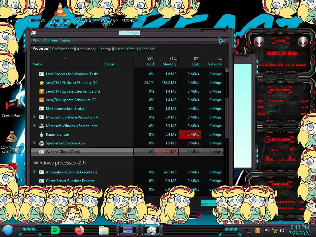316x237 pixels.
Task: Sort processes by Name column
Action: 67,62
